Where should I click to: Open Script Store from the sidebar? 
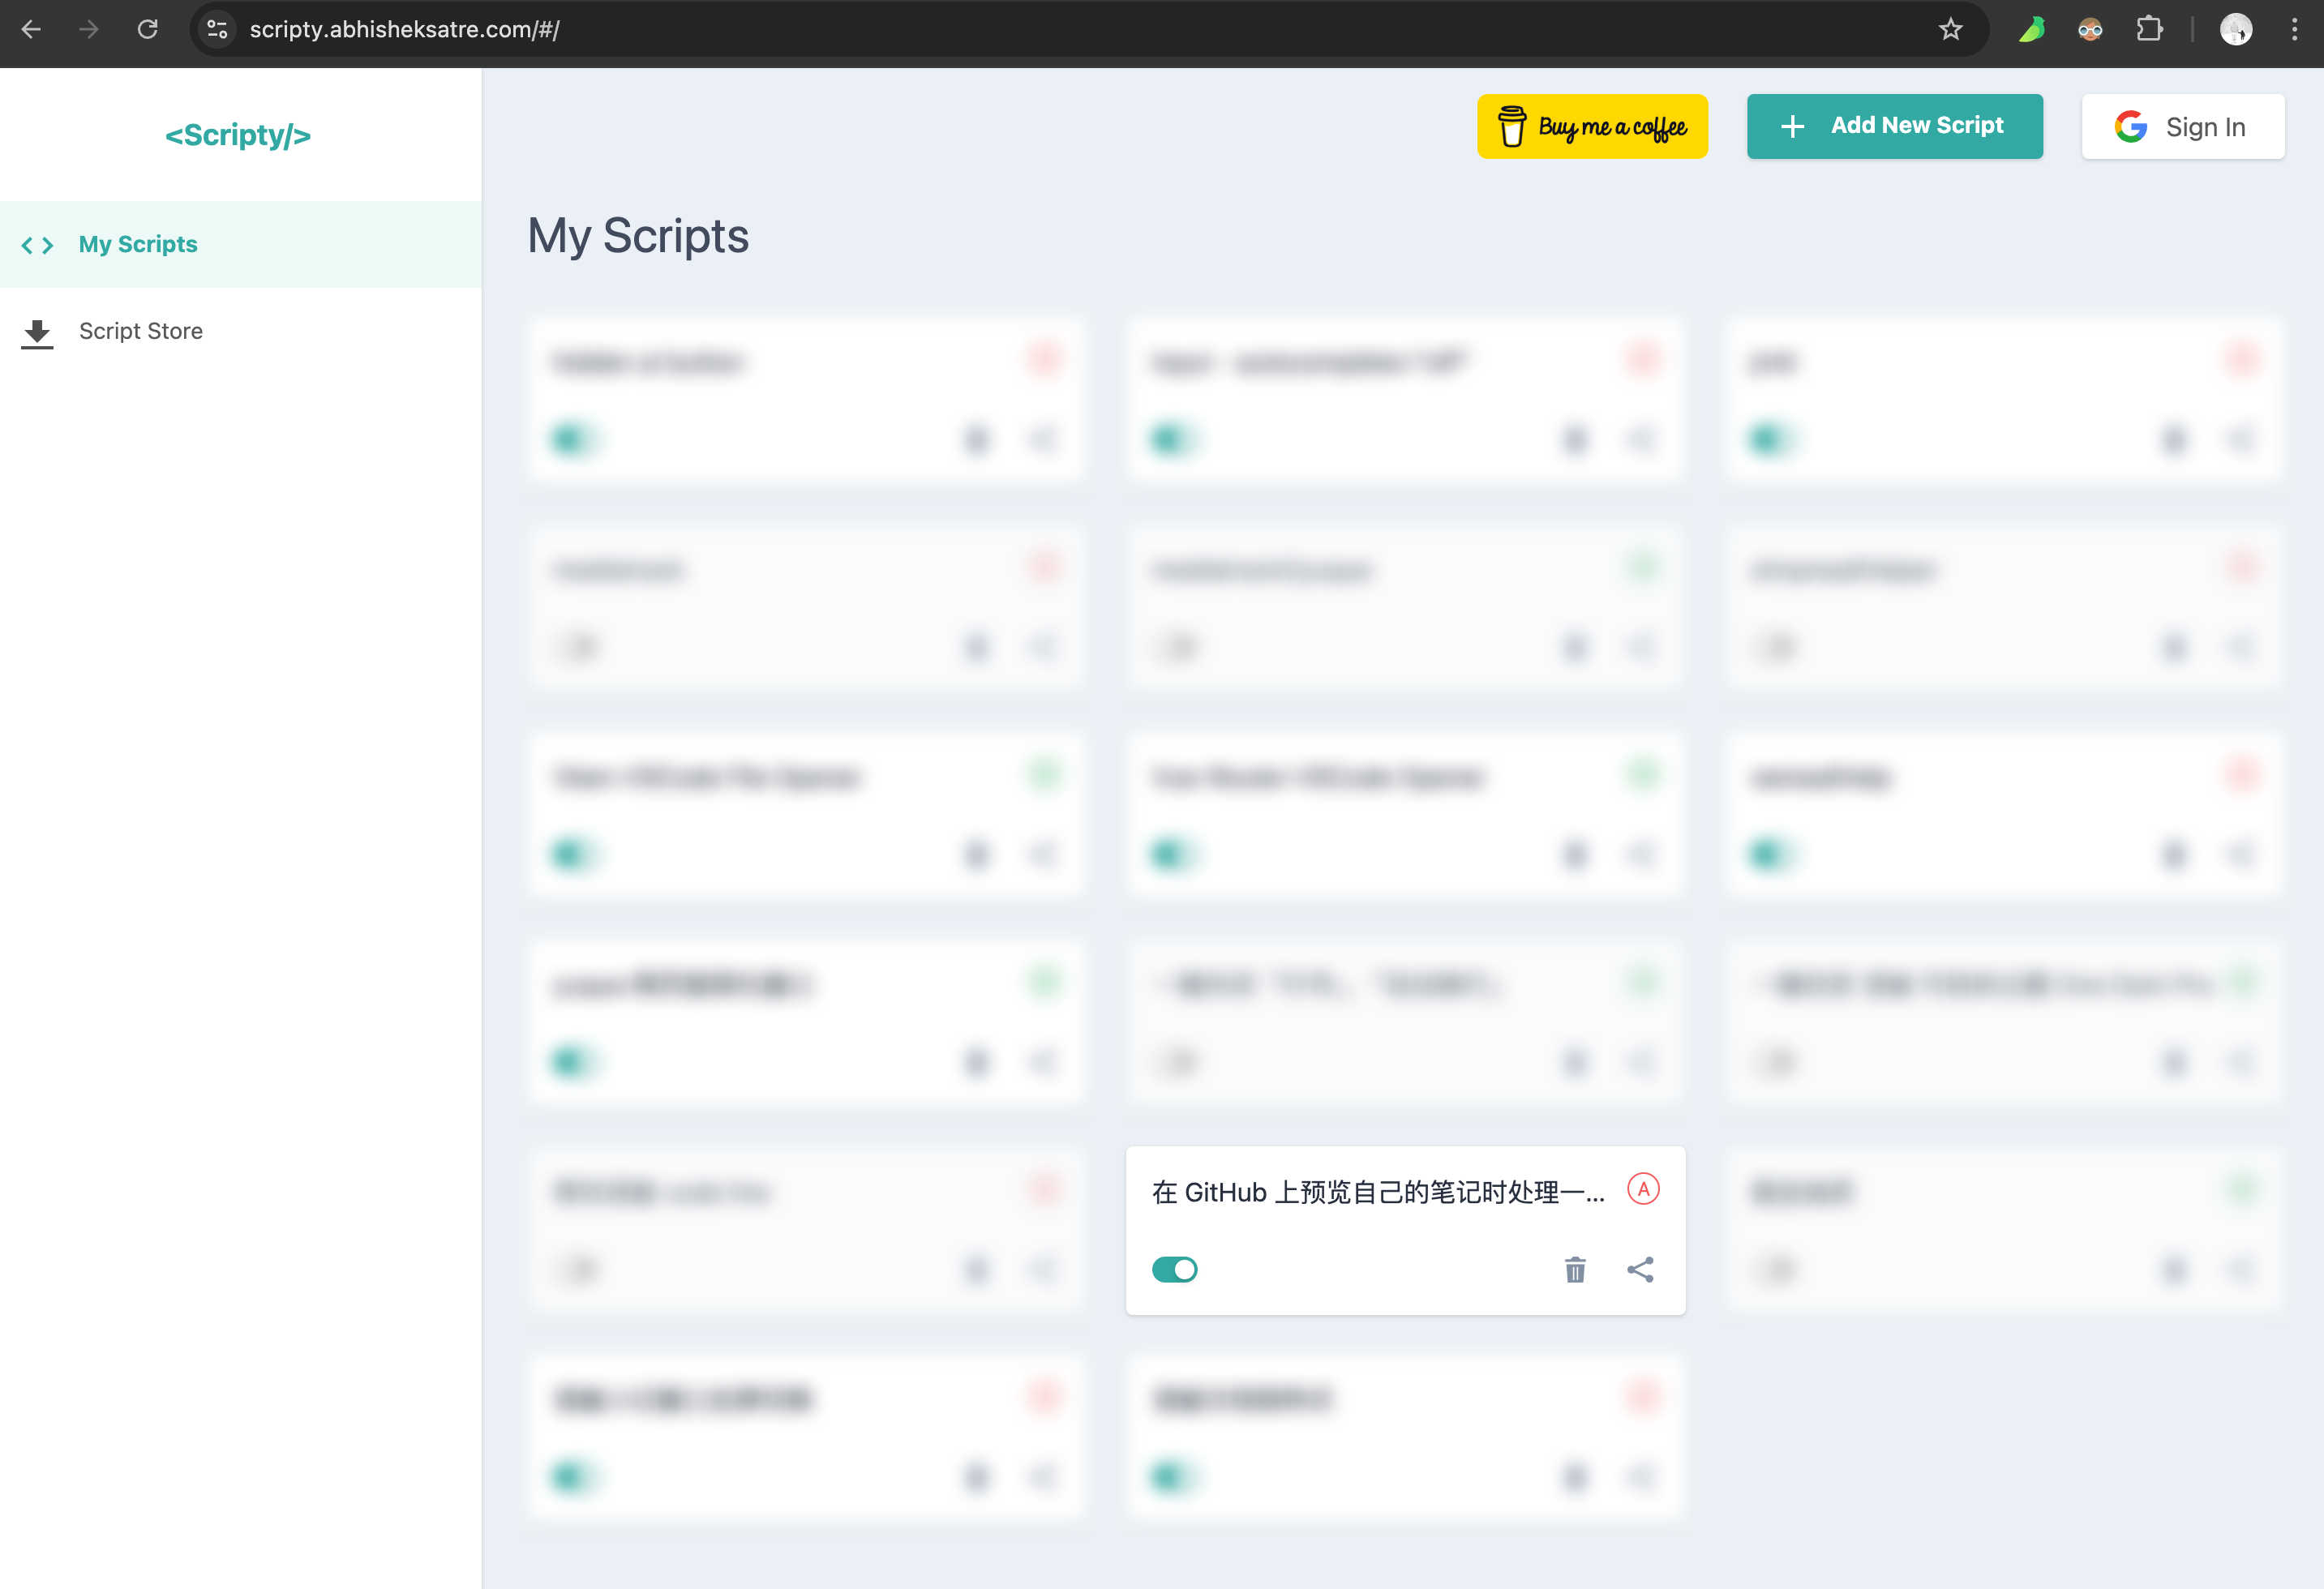coord(140,331)
